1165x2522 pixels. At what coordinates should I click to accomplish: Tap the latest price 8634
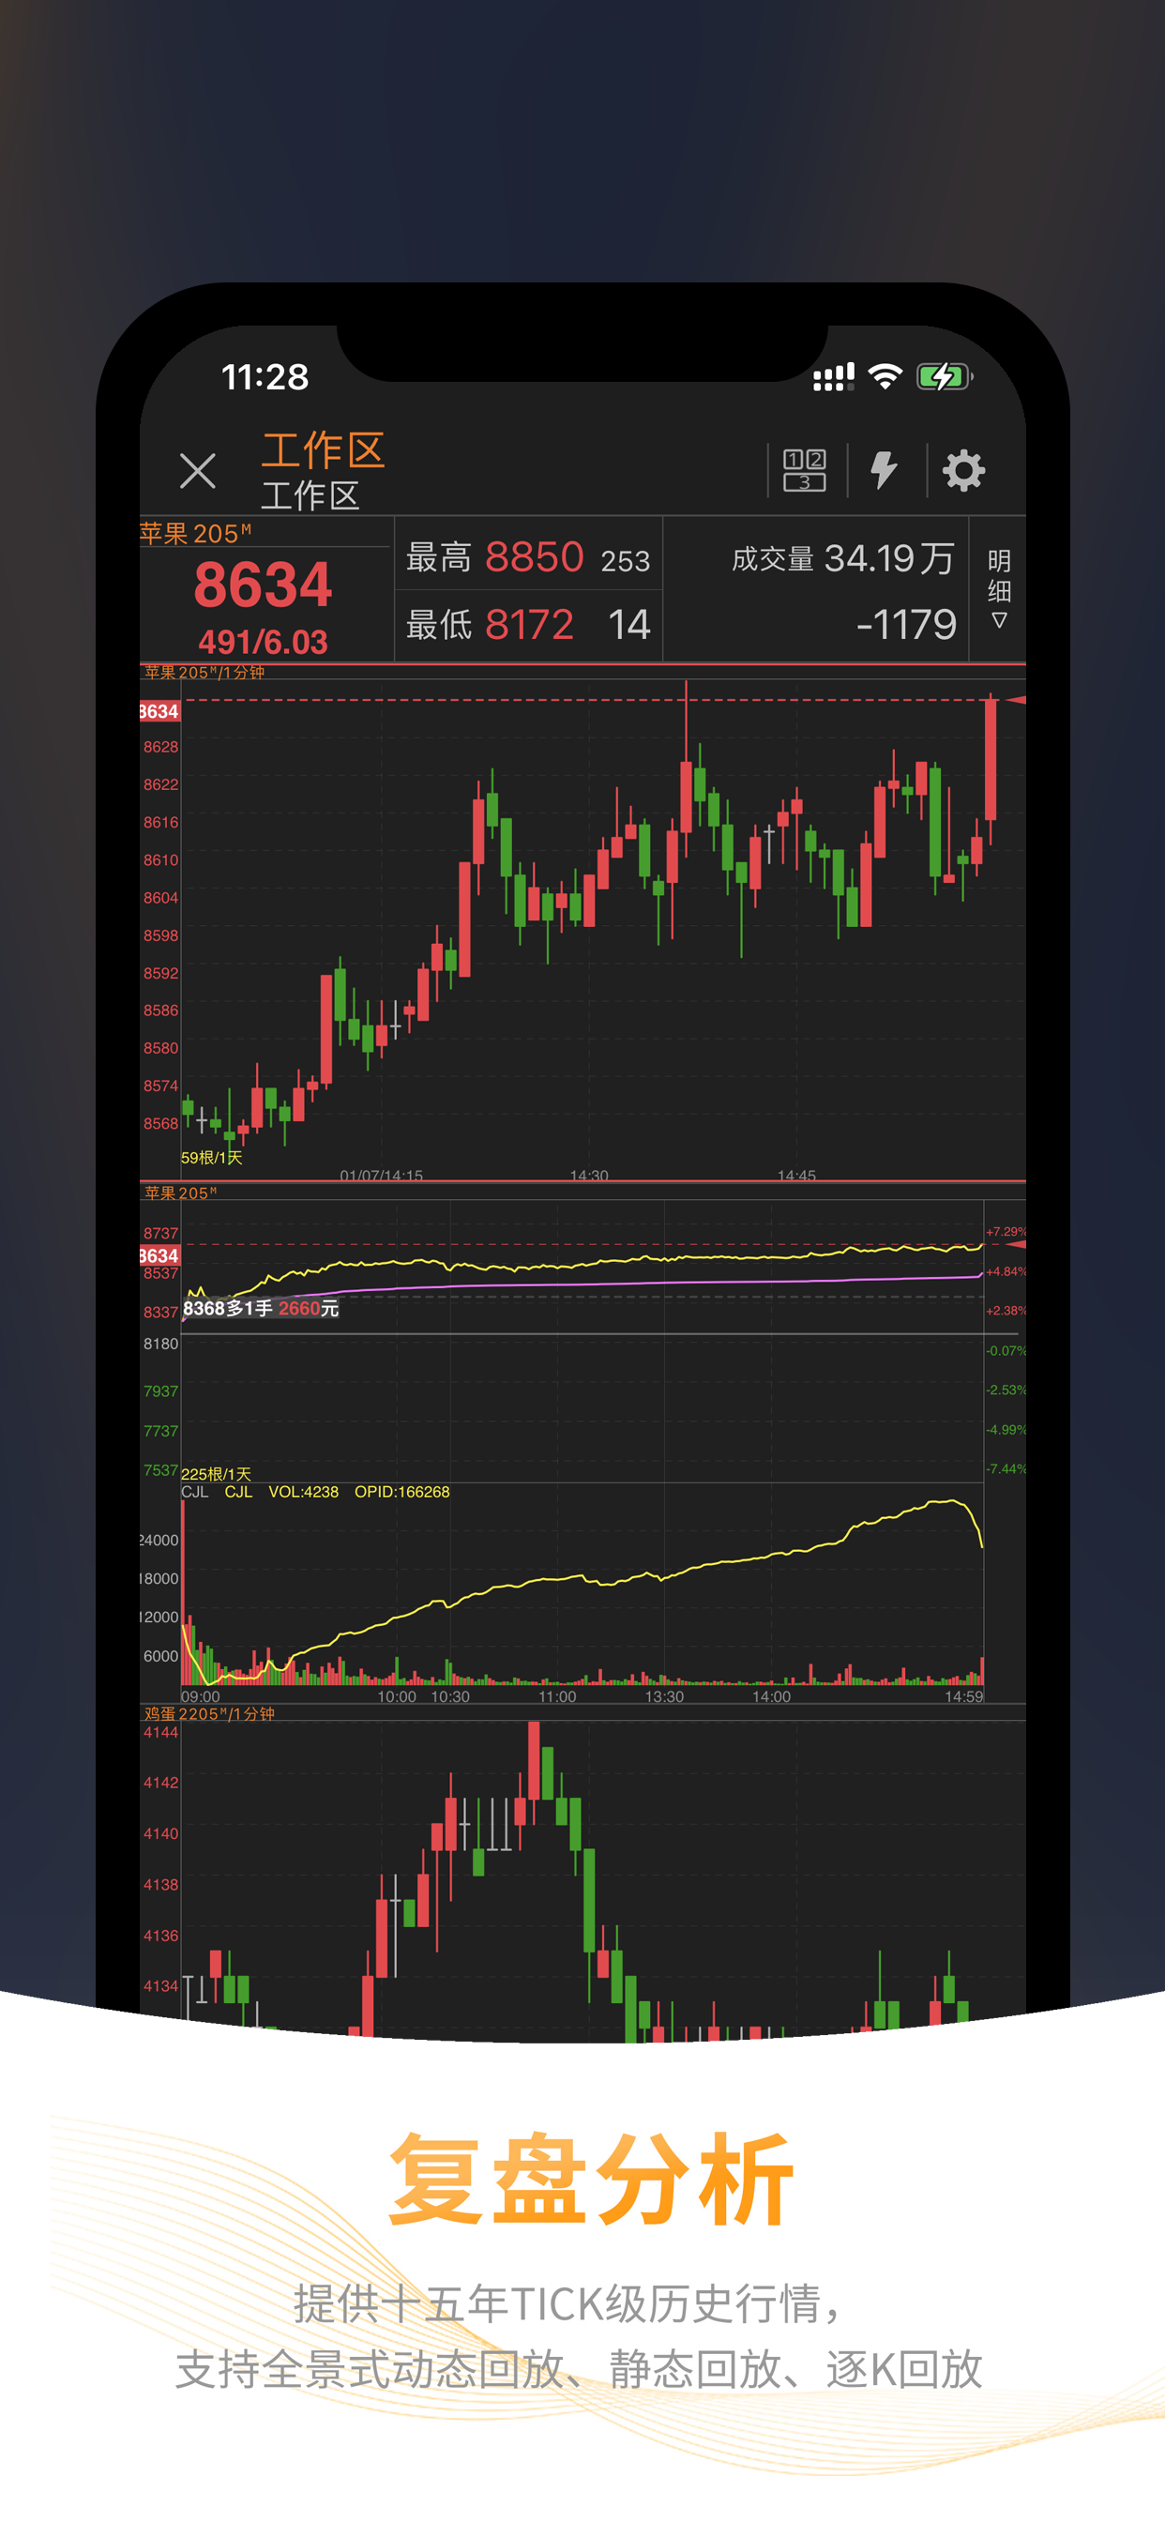(264, 585)
